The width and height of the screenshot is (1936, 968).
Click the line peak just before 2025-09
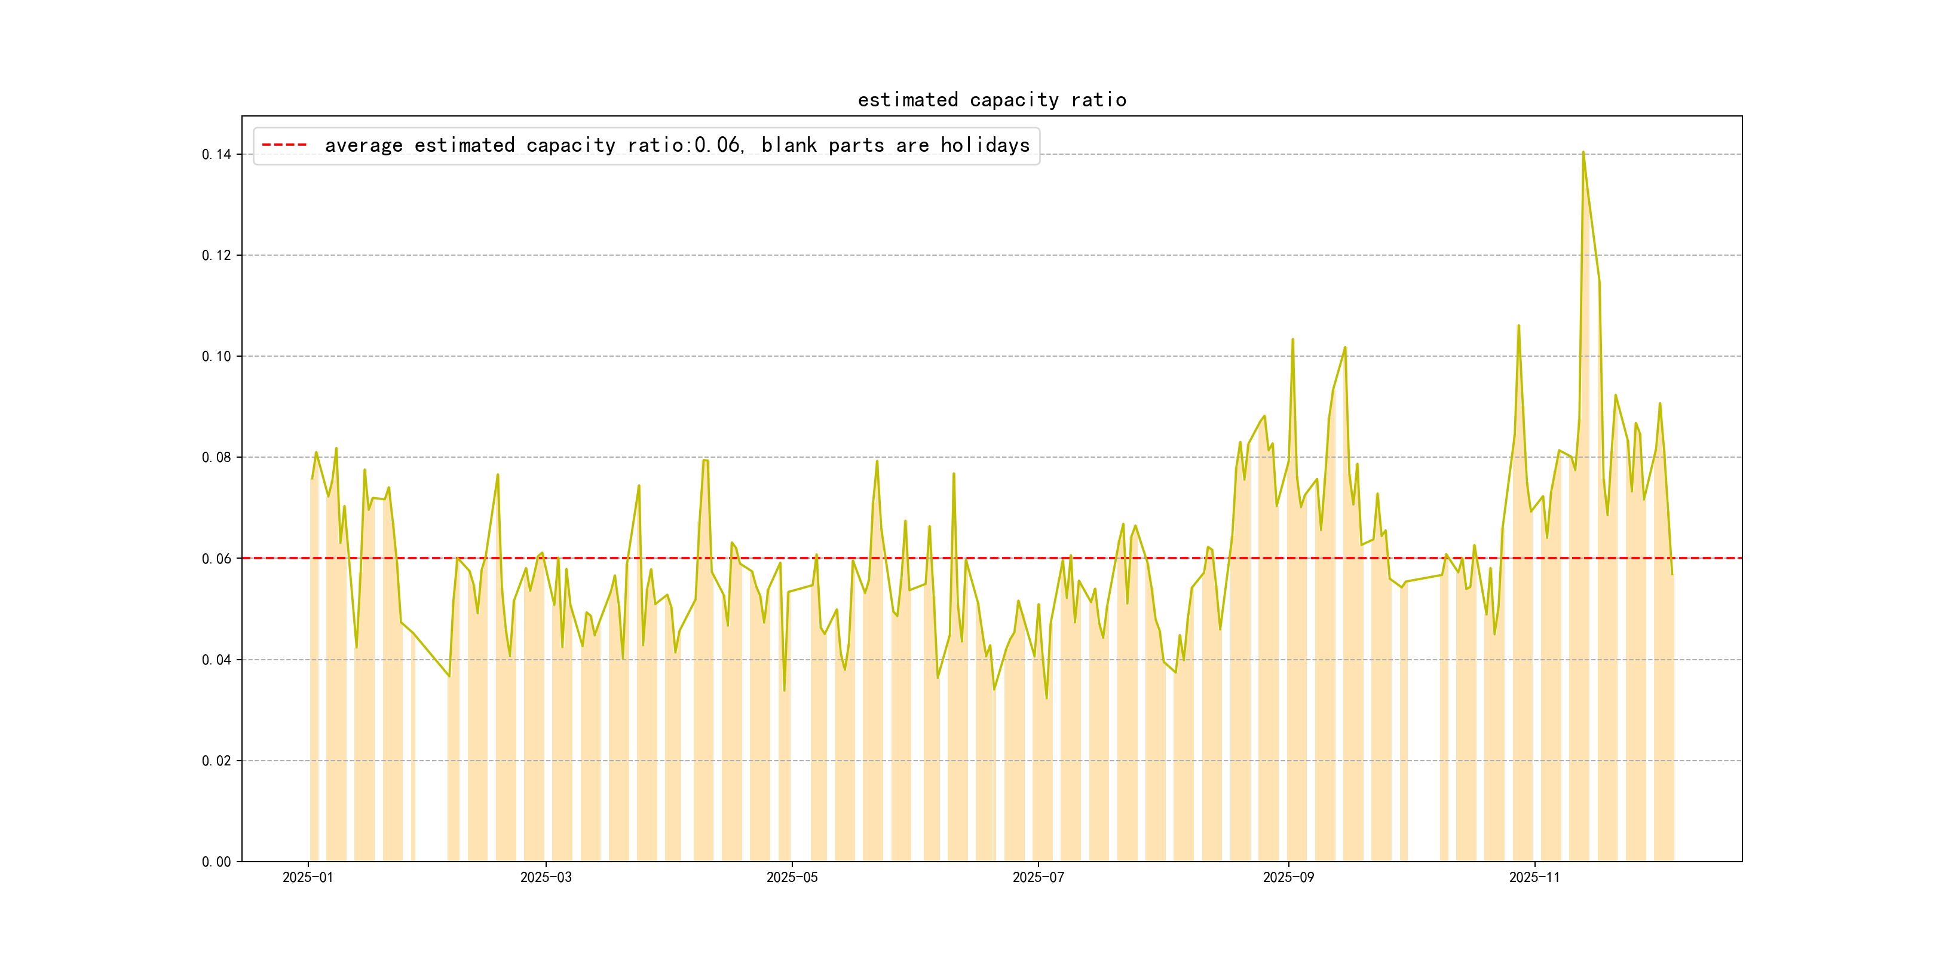[x=1264, y=416]
